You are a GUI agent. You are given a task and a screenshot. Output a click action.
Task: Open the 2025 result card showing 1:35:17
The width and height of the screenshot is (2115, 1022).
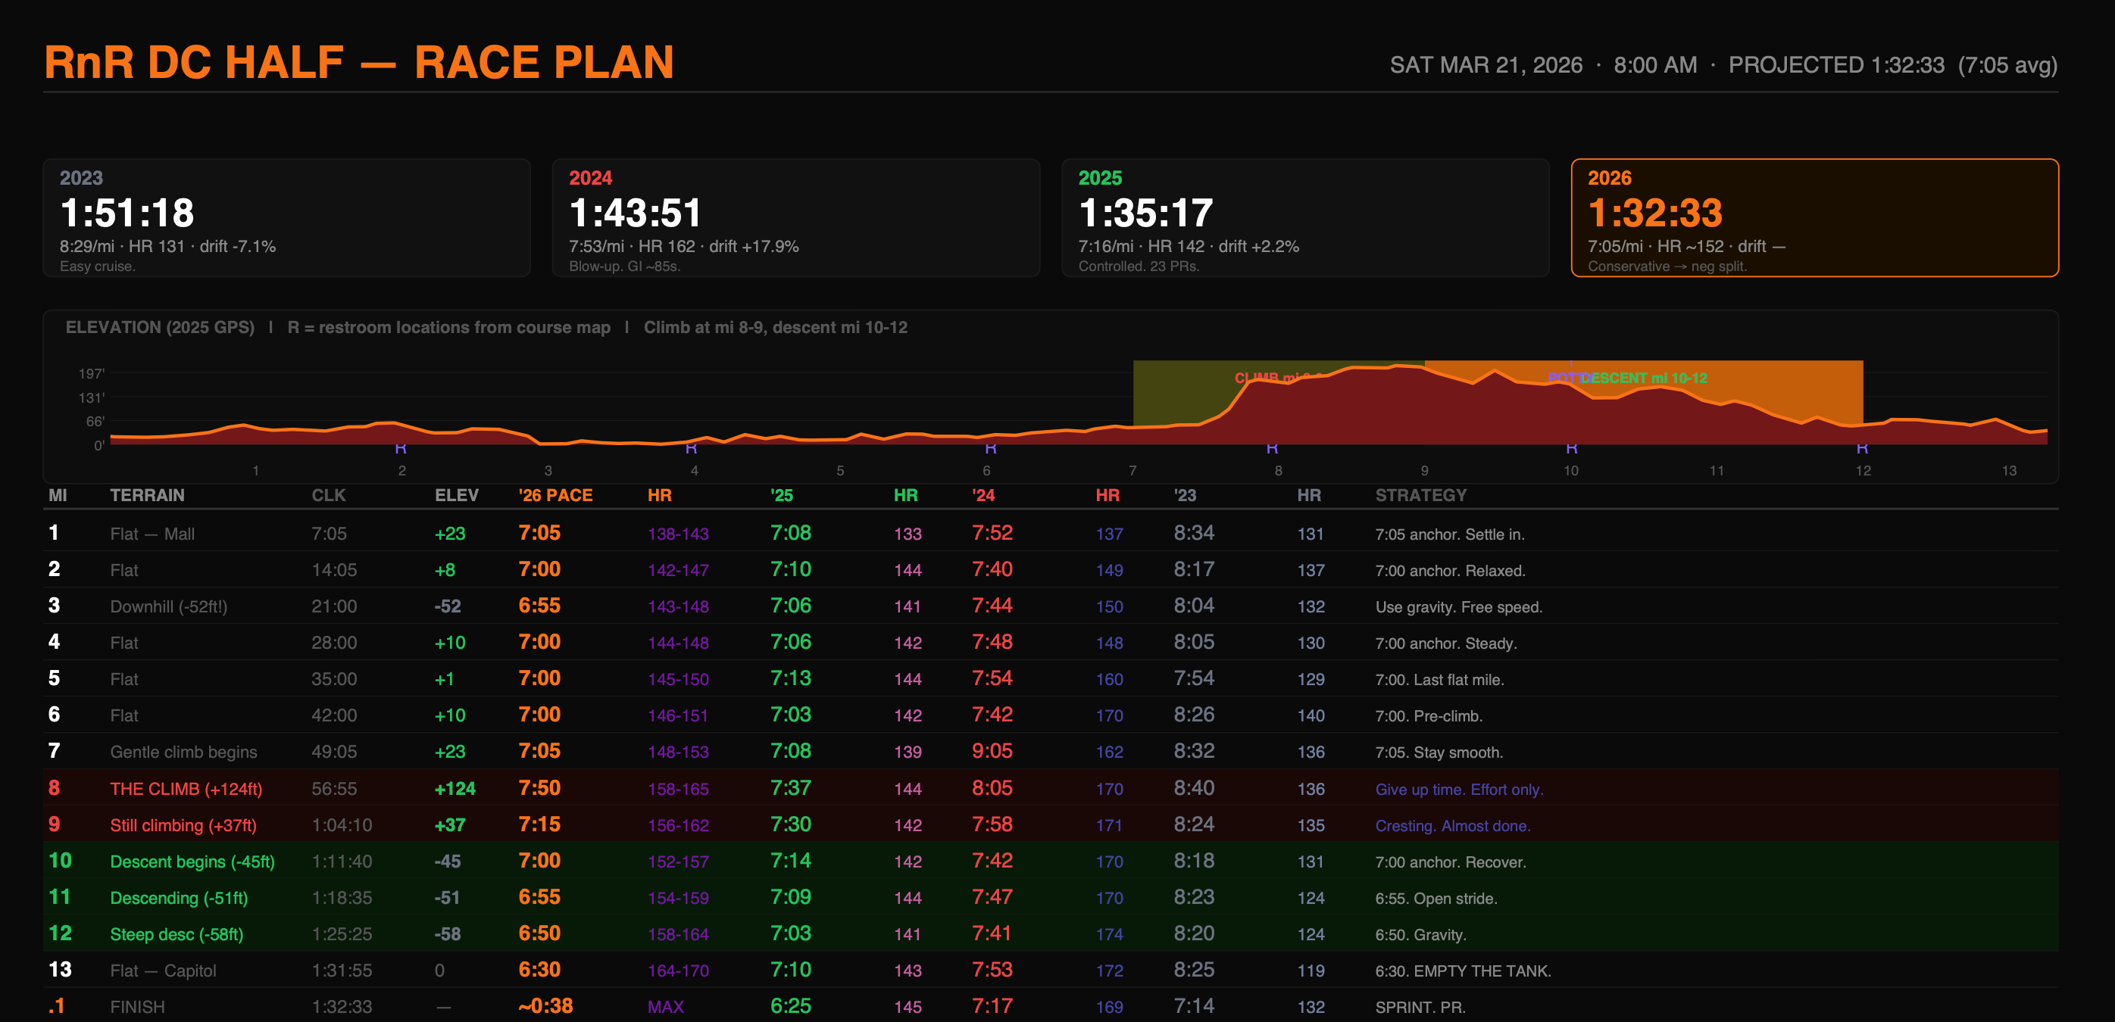tap(1304, 218)
